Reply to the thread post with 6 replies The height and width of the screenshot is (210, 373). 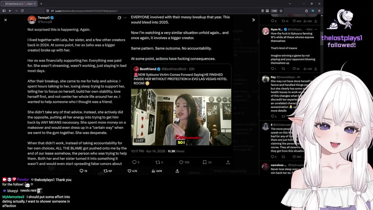[136, 162]
